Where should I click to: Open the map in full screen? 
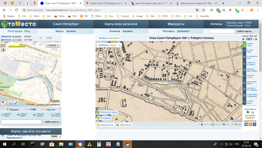[244, 50]
